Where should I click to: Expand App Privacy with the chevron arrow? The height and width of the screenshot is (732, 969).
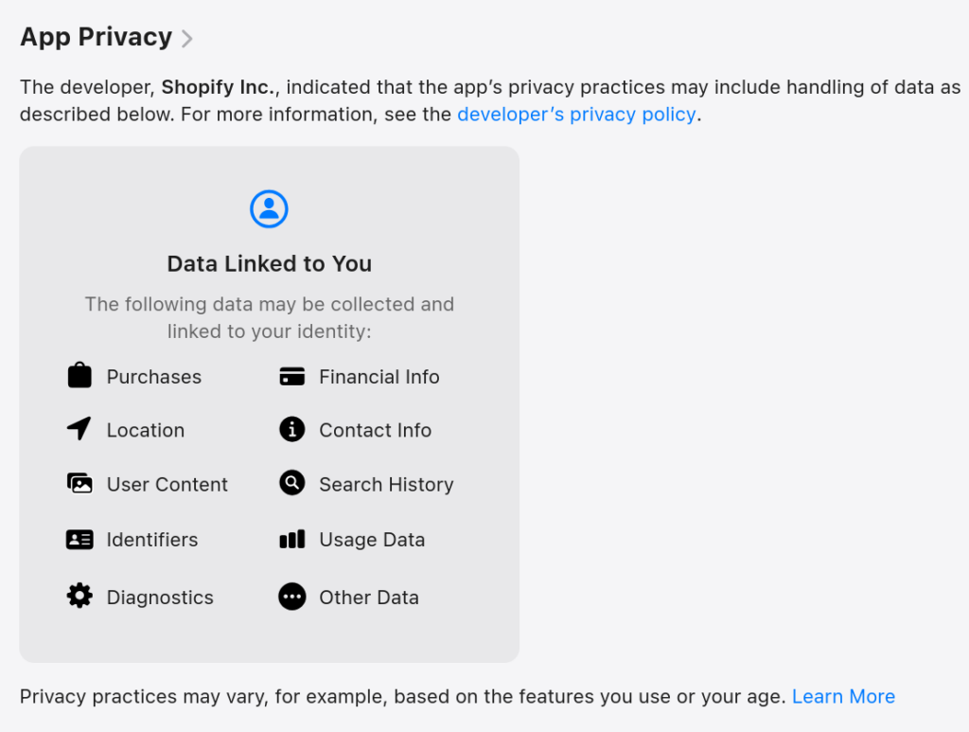point(187,39)
